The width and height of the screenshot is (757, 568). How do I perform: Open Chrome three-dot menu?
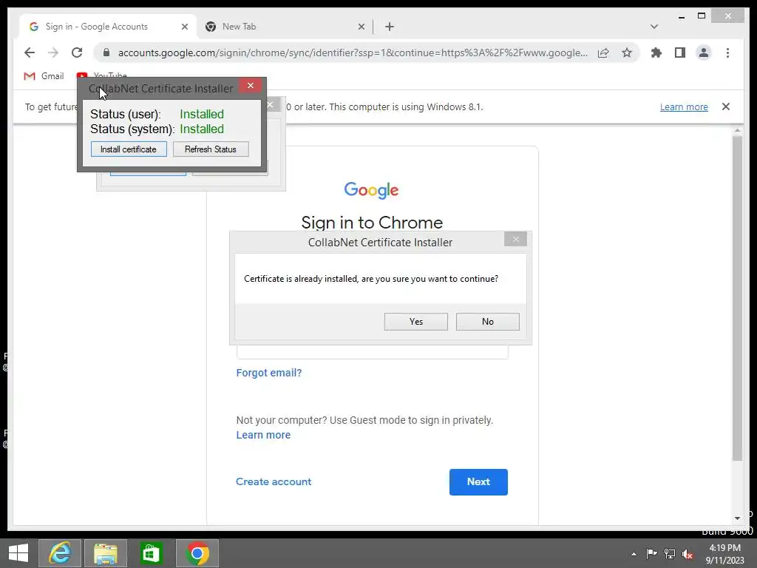pos(727,53)
